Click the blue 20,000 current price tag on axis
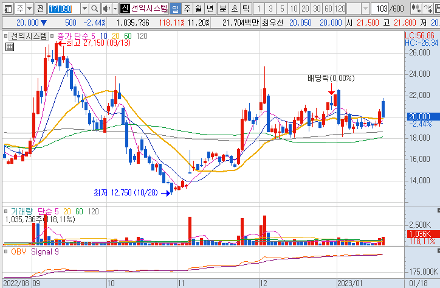 423,116
